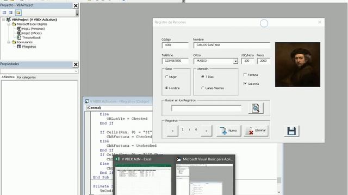Click the Nuevo button to add record

pyautogui.click(x=228, y=131)
